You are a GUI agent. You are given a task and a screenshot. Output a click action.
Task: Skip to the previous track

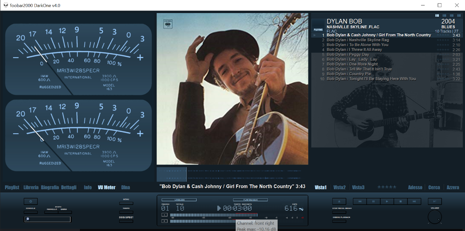click(x=360, y=201)
